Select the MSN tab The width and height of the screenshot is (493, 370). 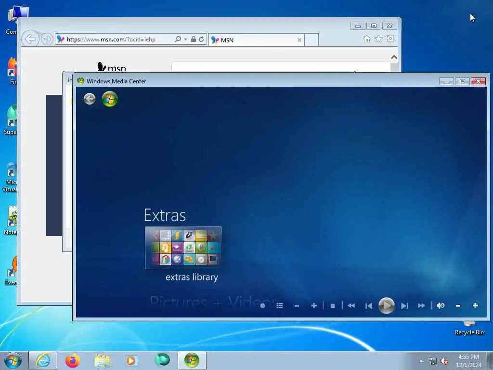pyautogui.click(x=256, y=40)
